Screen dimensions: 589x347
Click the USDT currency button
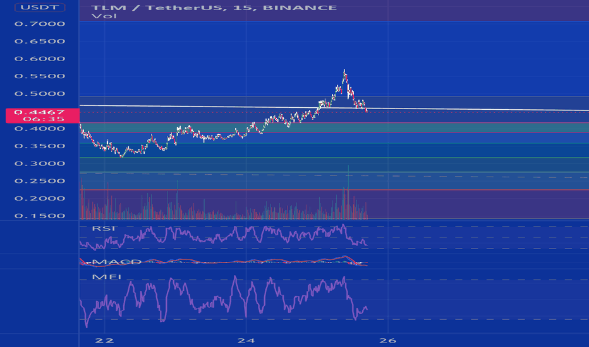[x=40, y=7]
